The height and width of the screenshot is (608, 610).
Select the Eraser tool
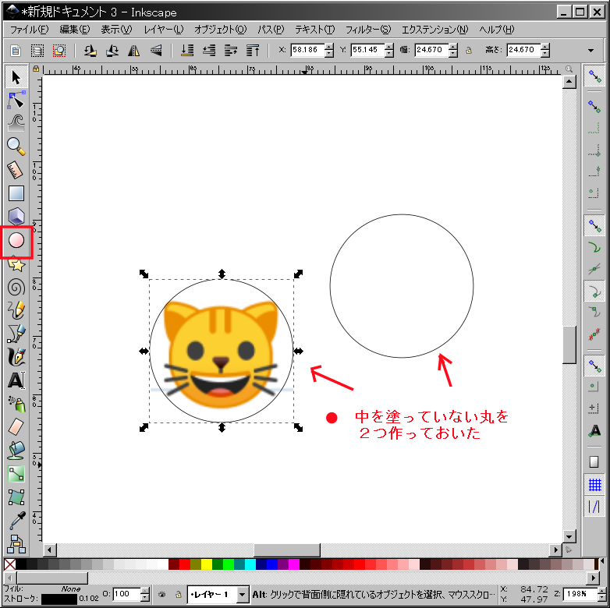(16, 427)
